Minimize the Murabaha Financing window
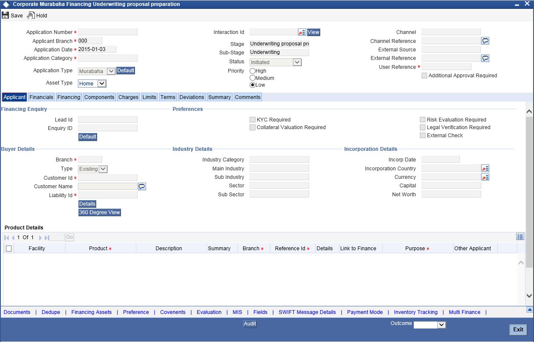Image resolution: width=534 pixels, height=342 pixels. [517, 4]
